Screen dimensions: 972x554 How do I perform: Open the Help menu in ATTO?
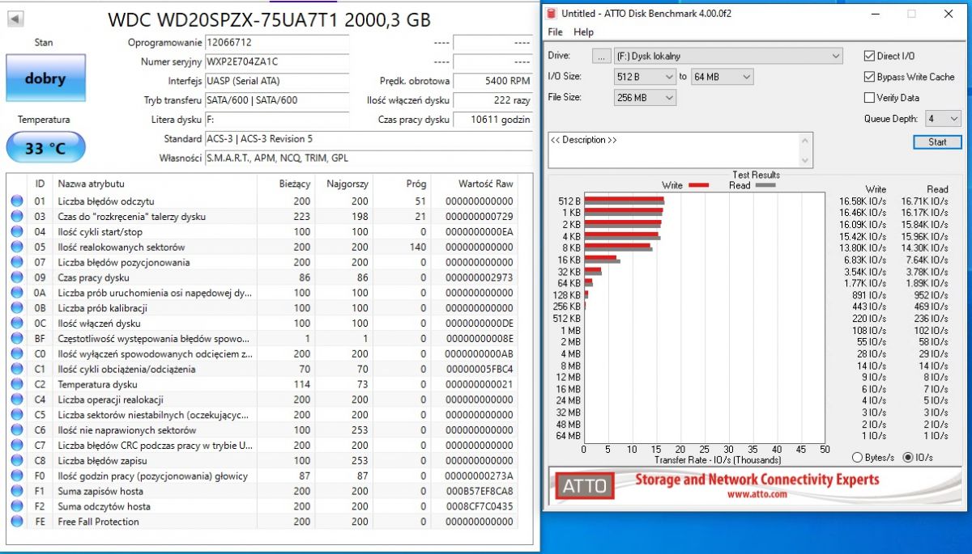[583, 32]
